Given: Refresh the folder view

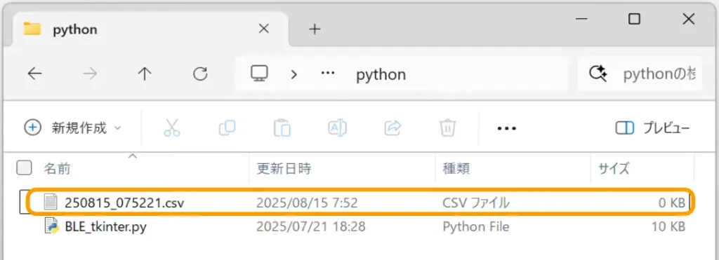Looking at the screenshot, I should pos(200,74).
